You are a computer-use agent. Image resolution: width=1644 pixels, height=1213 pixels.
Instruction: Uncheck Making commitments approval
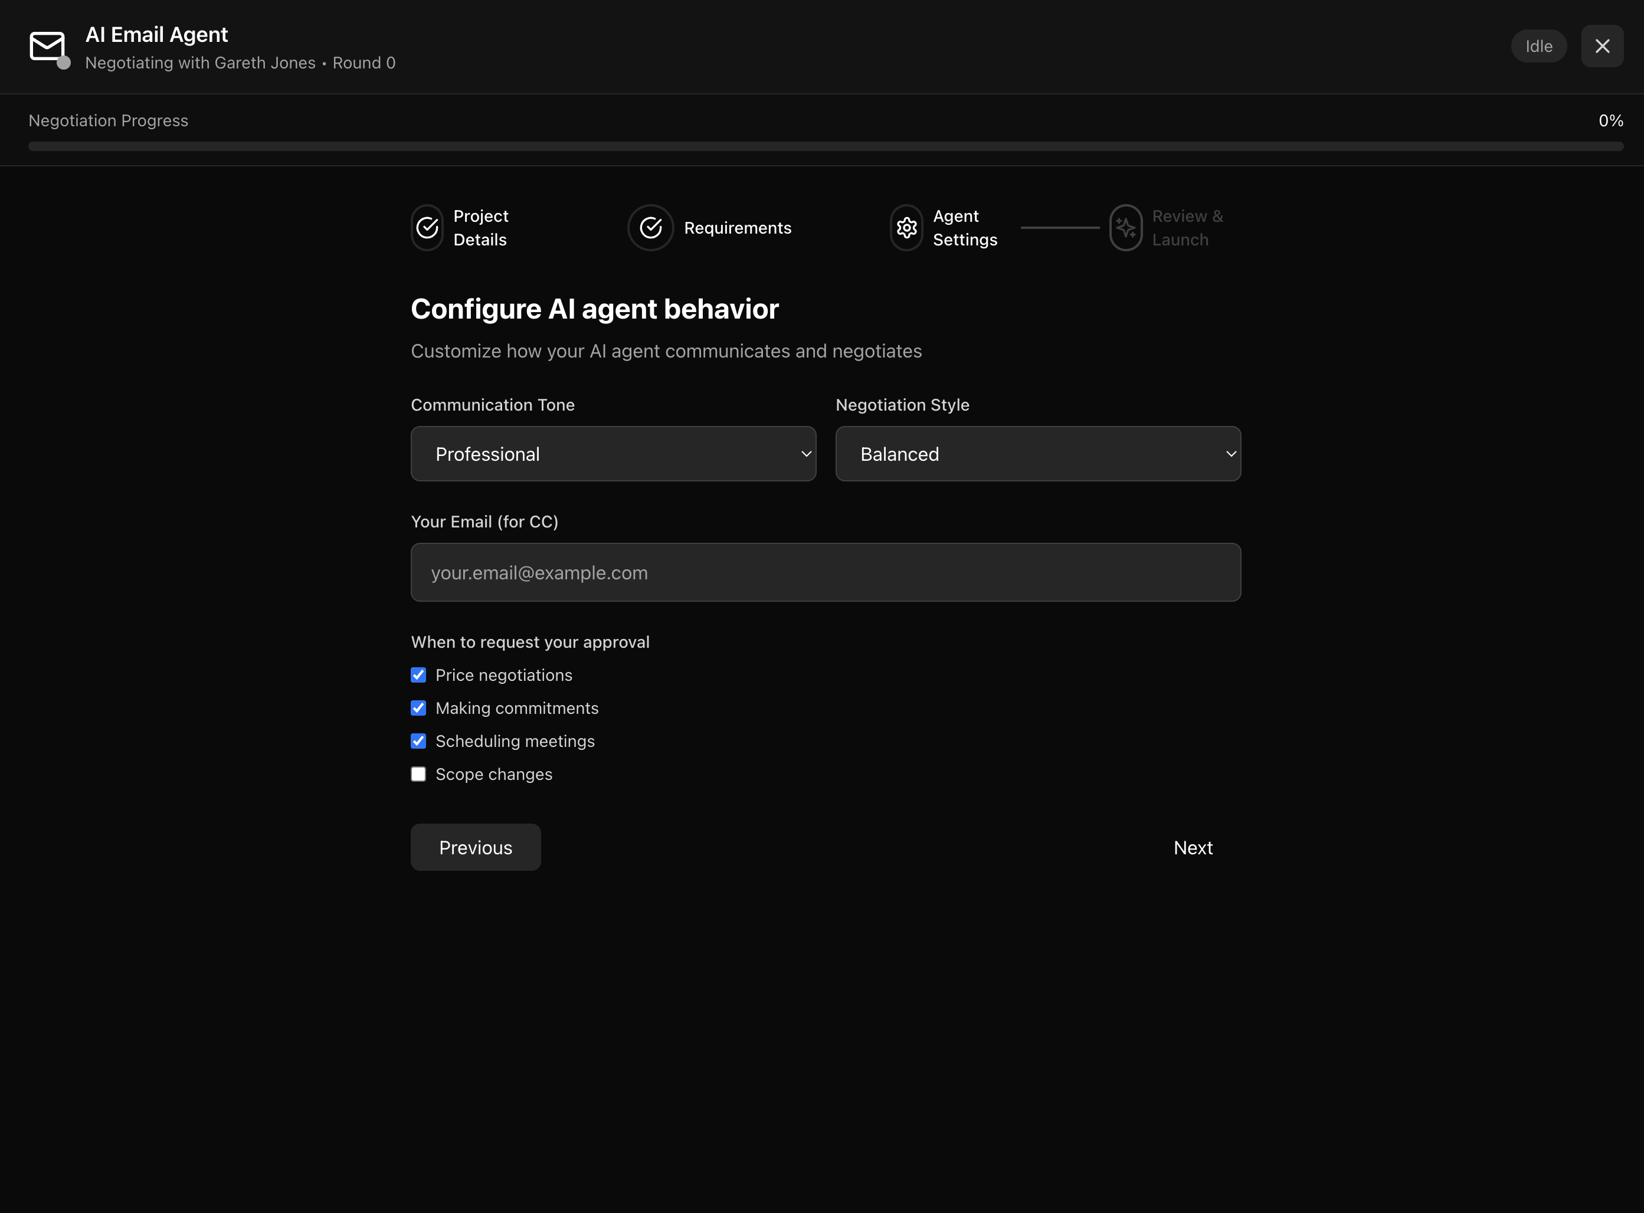pos(418,708)
